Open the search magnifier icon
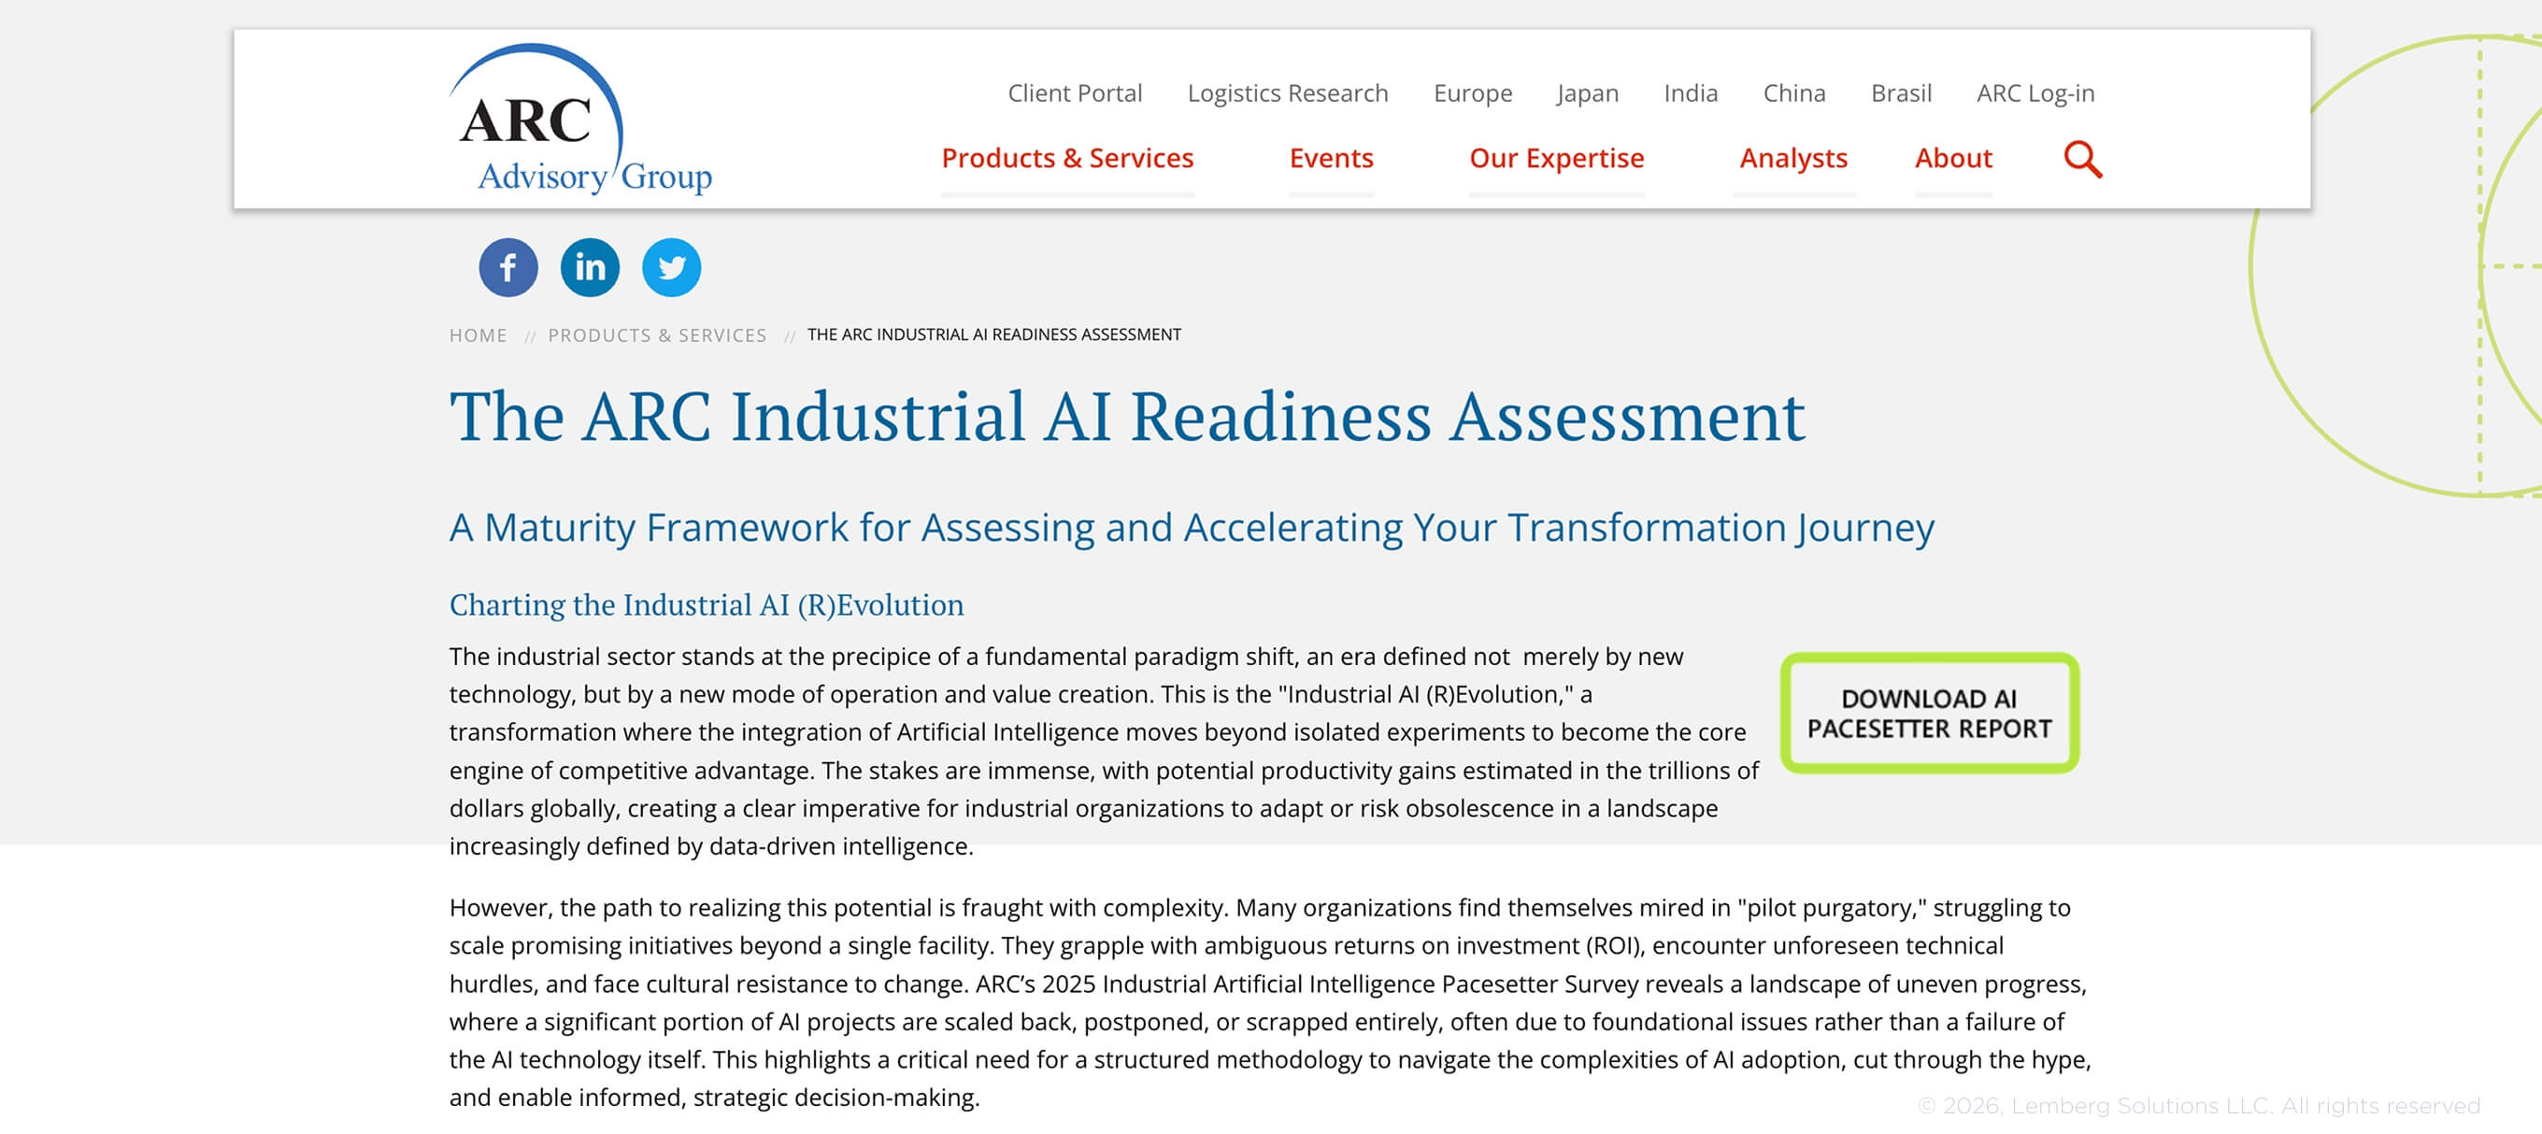The width and height of the screenshot is (2542, 1134). coord(2082,159)
